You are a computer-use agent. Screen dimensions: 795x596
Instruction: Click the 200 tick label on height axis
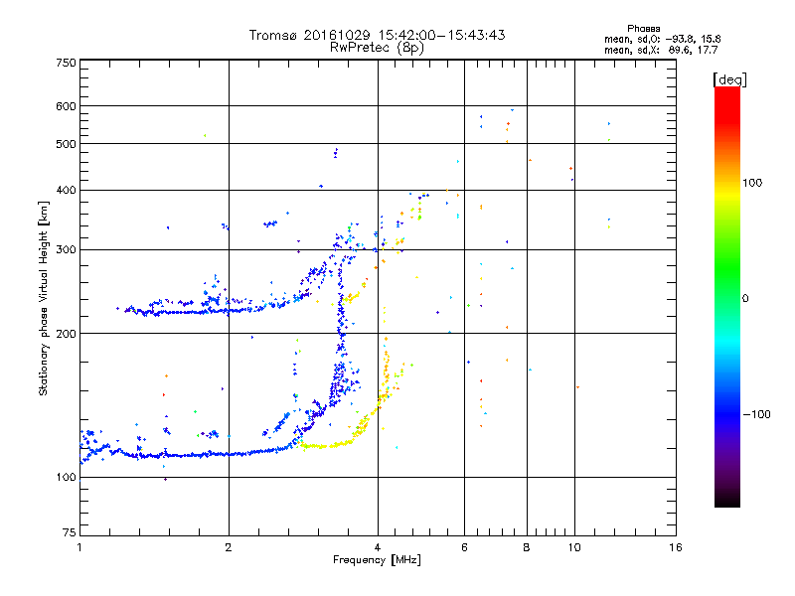tap(66, 334)
